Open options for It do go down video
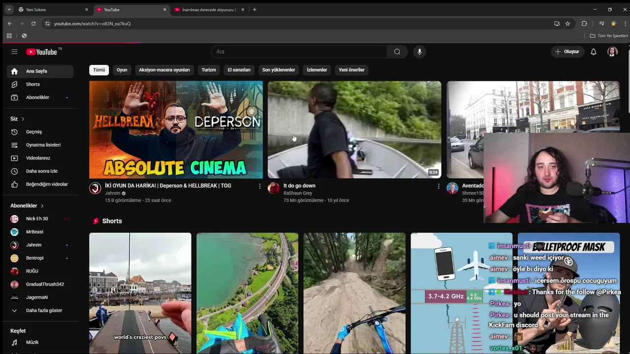The height and width of the screenshot is (354, 630). point(439,186)
